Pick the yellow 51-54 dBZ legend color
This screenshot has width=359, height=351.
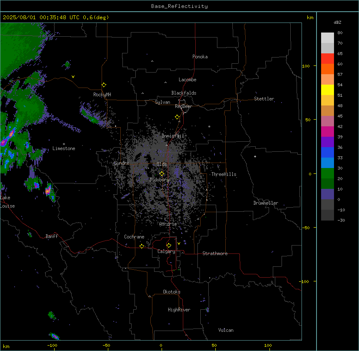coord(327,90)
